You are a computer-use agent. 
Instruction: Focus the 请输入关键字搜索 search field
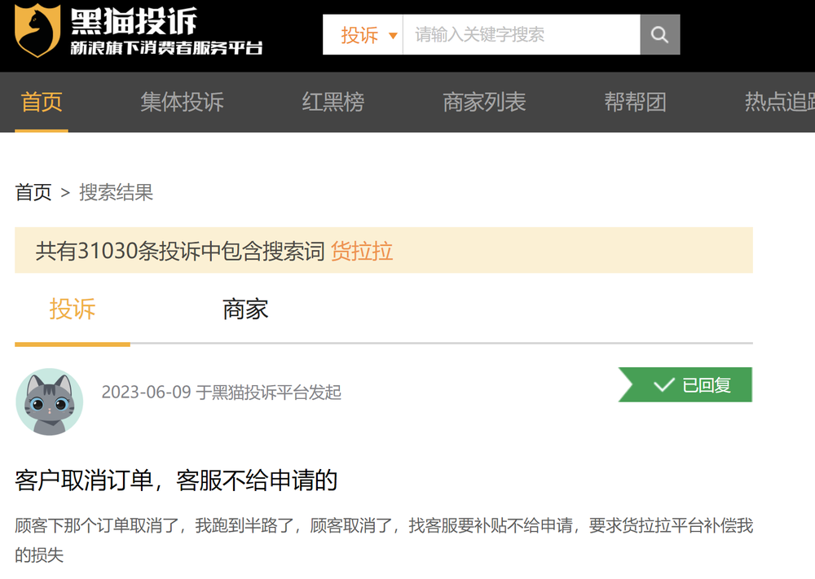(x=522, y=34)
